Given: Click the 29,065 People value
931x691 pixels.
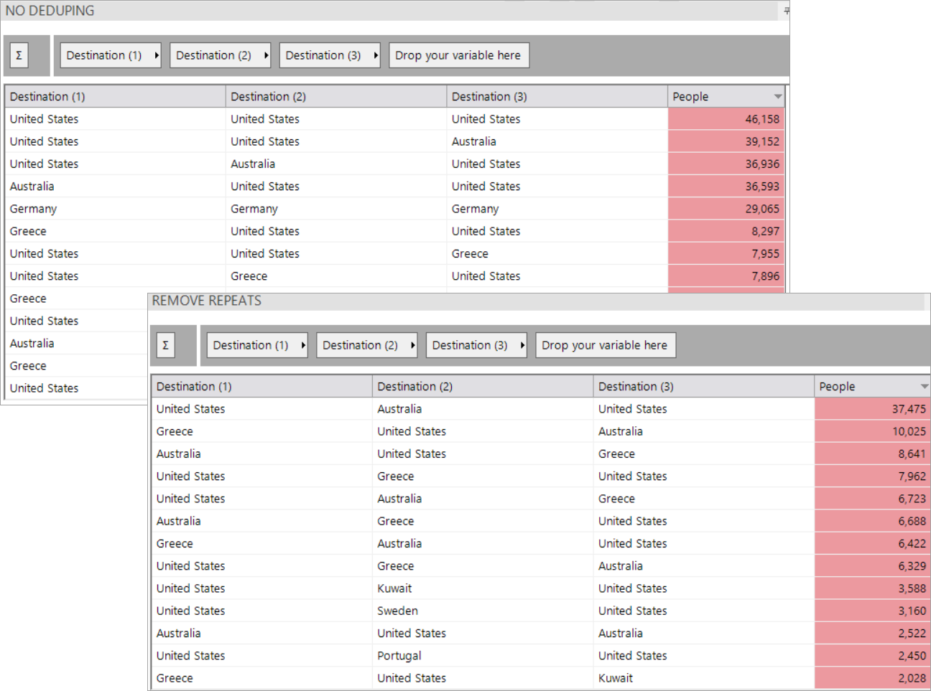Looking at the screenshot, I should tap(762, 209).
